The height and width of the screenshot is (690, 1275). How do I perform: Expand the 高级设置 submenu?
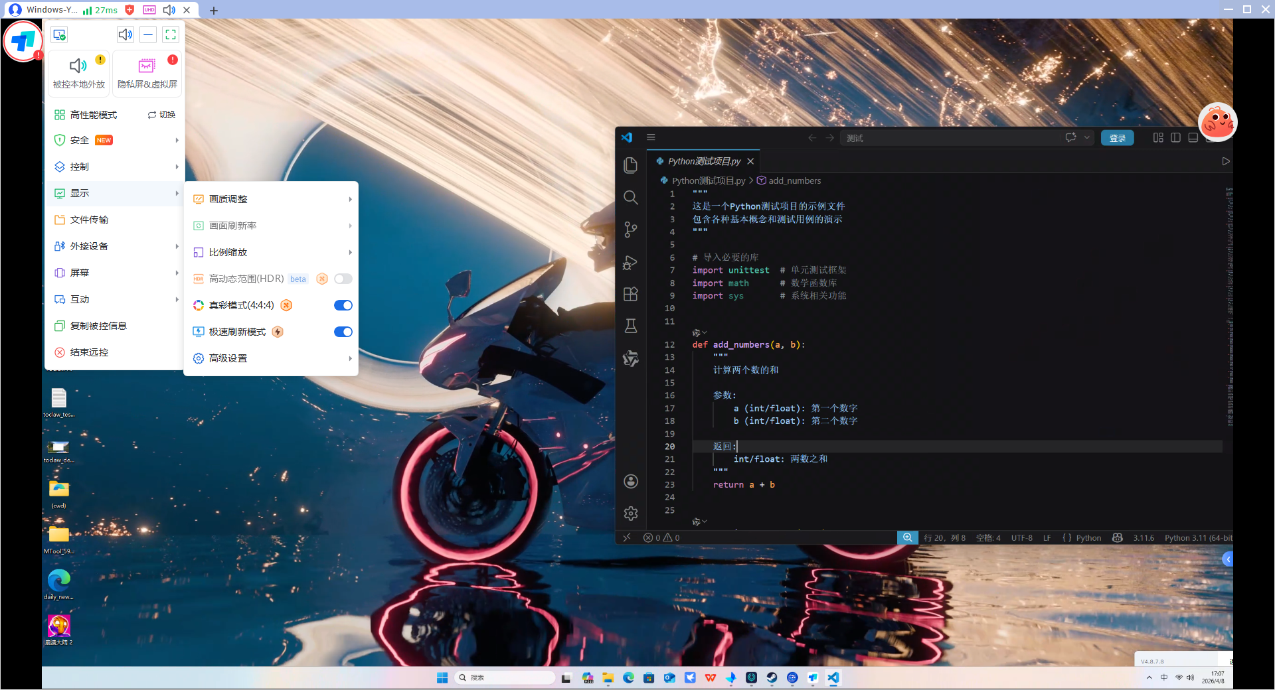click(271, 358)
